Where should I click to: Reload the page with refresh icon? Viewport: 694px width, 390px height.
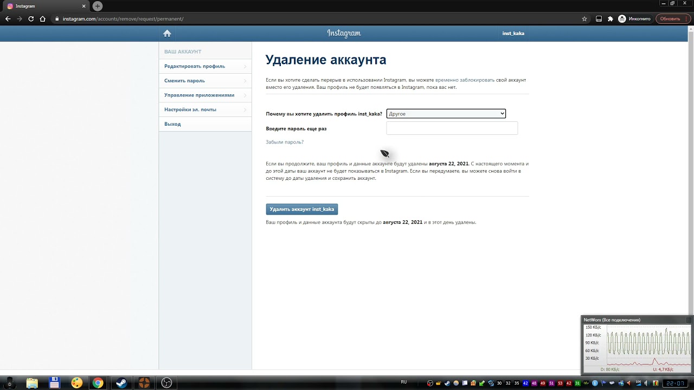(31, 18)
